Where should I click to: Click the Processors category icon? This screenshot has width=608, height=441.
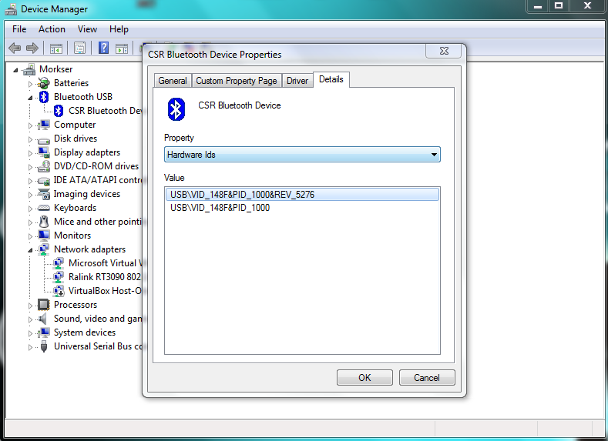point(43,305)
